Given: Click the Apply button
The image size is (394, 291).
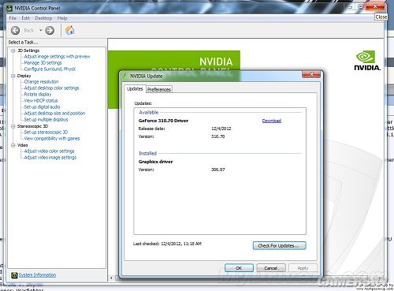Looking at the screenshot, I should 303,268.
